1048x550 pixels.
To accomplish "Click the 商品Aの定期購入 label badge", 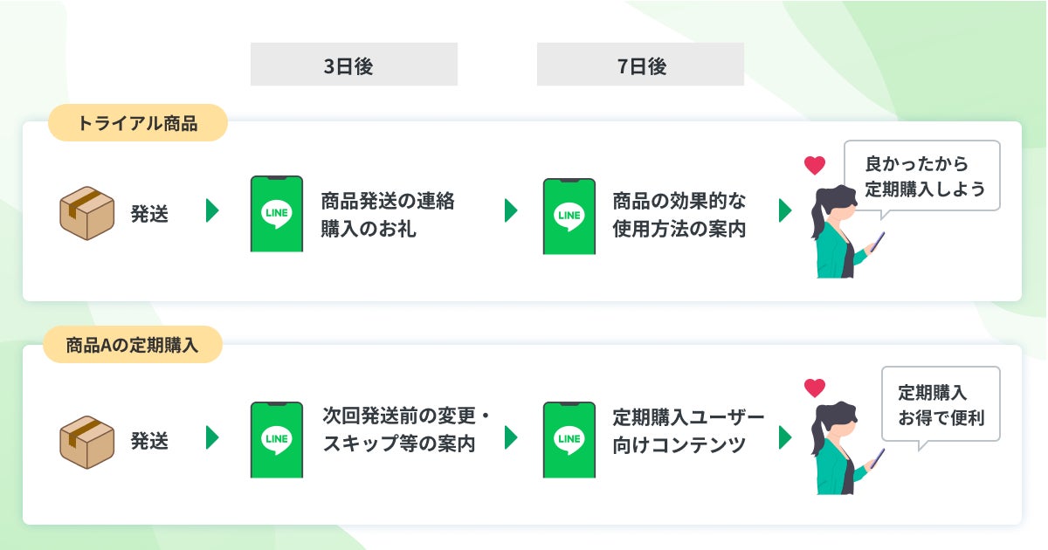I will 133,345.
